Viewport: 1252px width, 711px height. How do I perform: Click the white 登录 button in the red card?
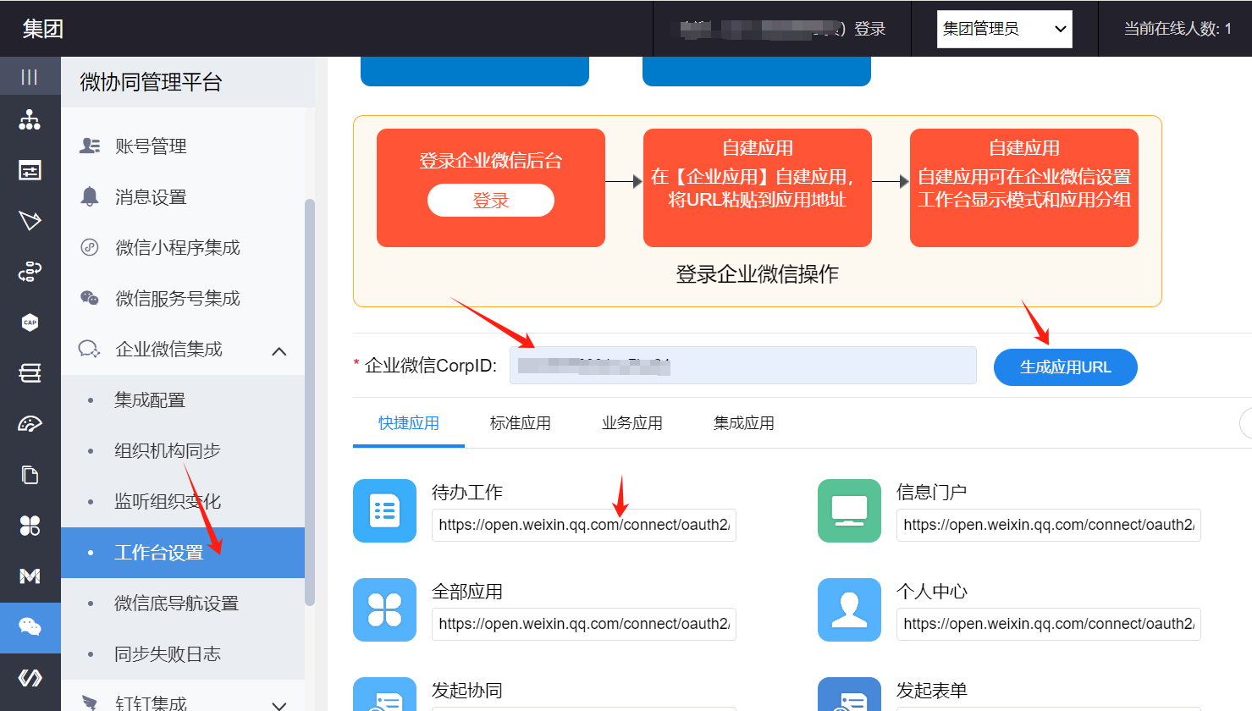(491, 201)
